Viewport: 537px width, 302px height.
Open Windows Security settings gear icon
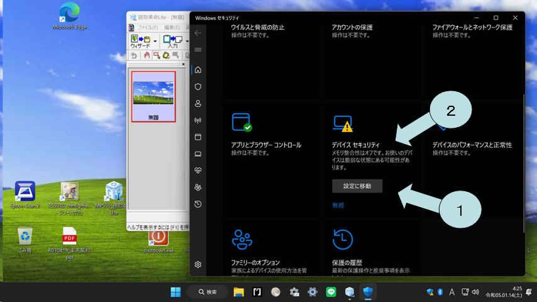(x=198, y=265)
